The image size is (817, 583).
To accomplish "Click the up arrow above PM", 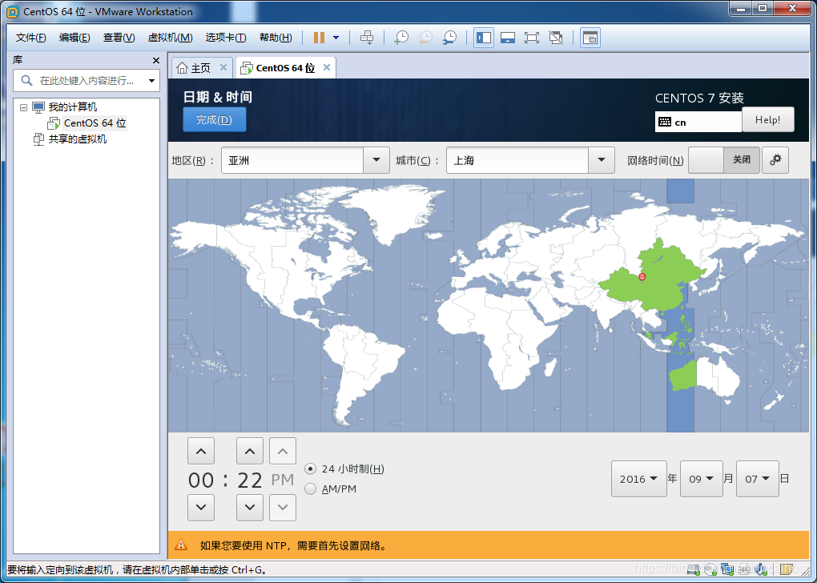I will (x=283, y=451).
